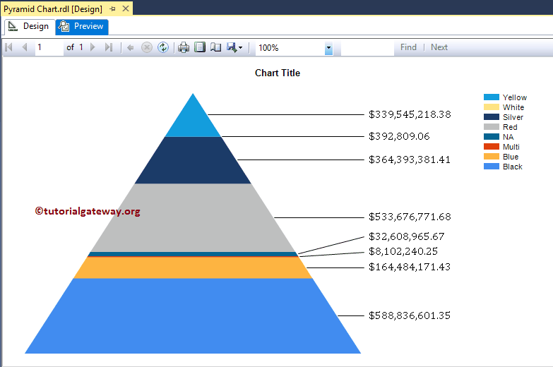
Task: Open export format dropdown arrow
Action: click(241, 47)
